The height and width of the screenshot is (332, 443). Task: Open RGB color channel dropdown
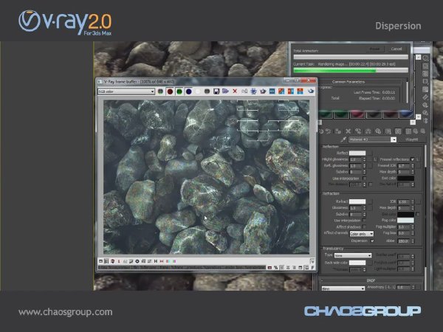click(x=126, y=91)
